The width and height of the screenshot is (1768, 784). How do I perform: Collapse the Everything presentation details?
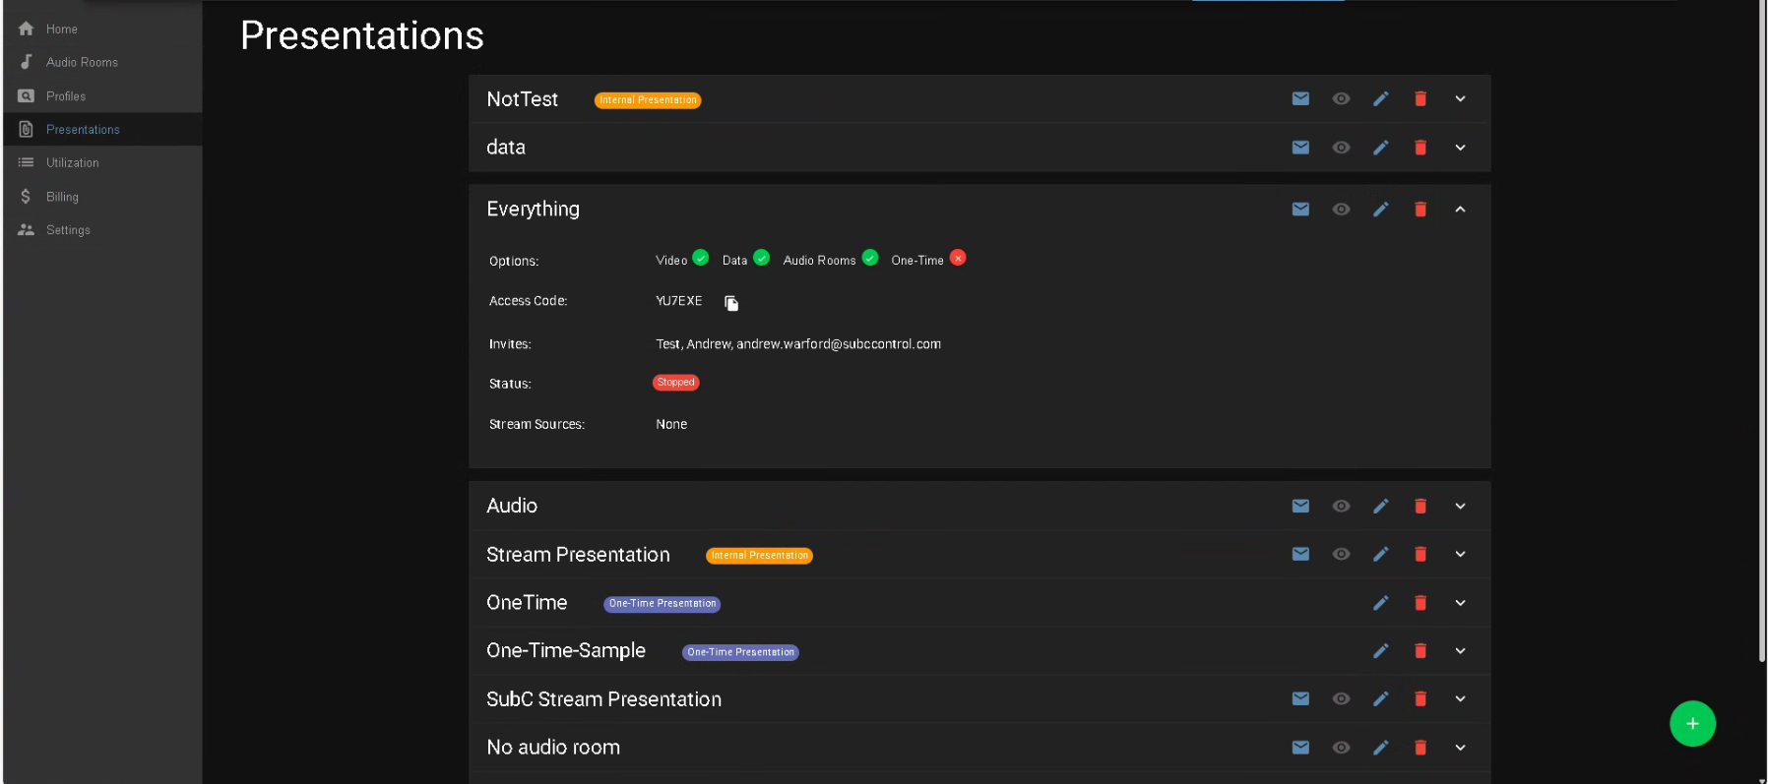coord(1460,210)
